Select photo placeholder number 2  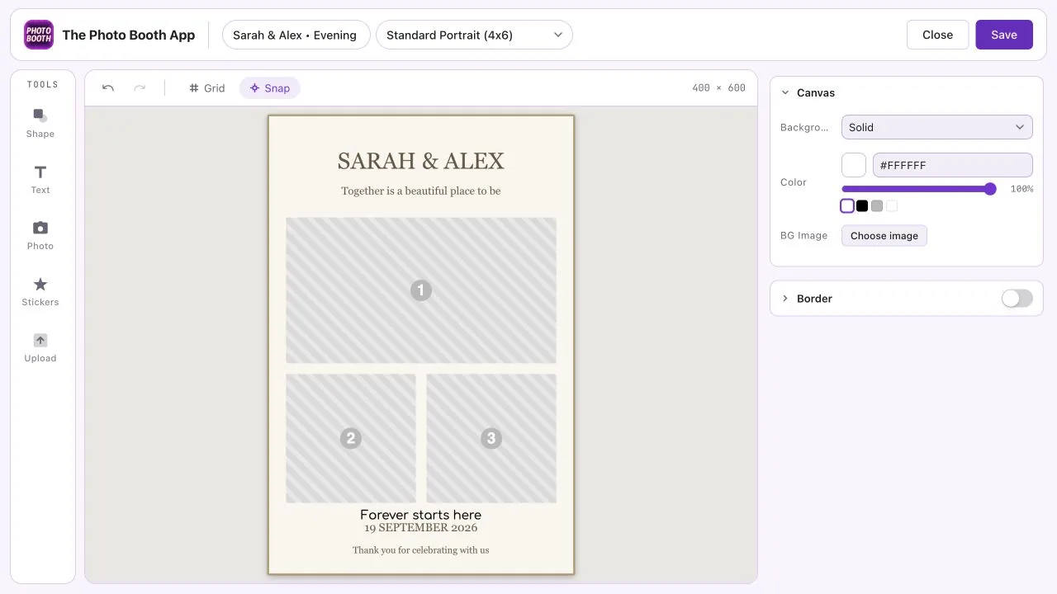351,438
